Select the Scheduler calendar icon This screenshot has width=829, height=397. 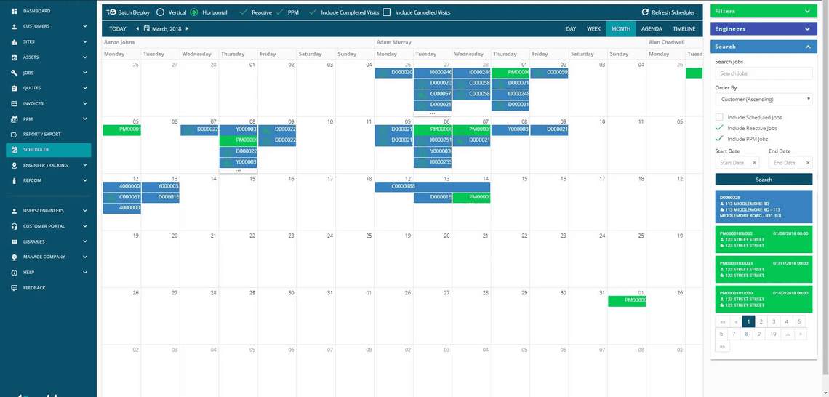point(14,150)
